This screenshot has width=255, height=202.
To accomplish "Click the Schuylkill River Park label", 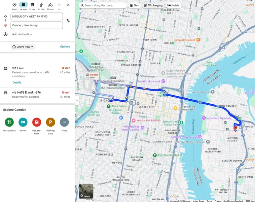I will (x=94, y=113).
